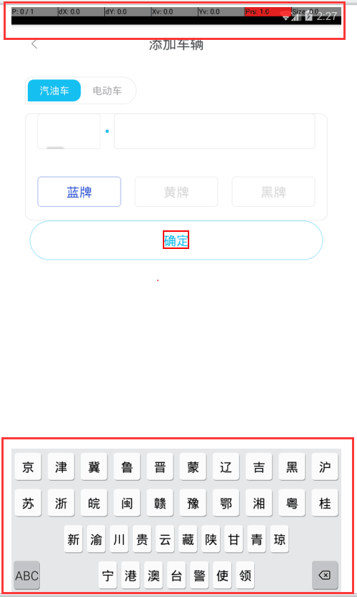Tap the wifi status bar icon
Image resolution: width=357 pixels, height=597 pixels.
(285, 16)
